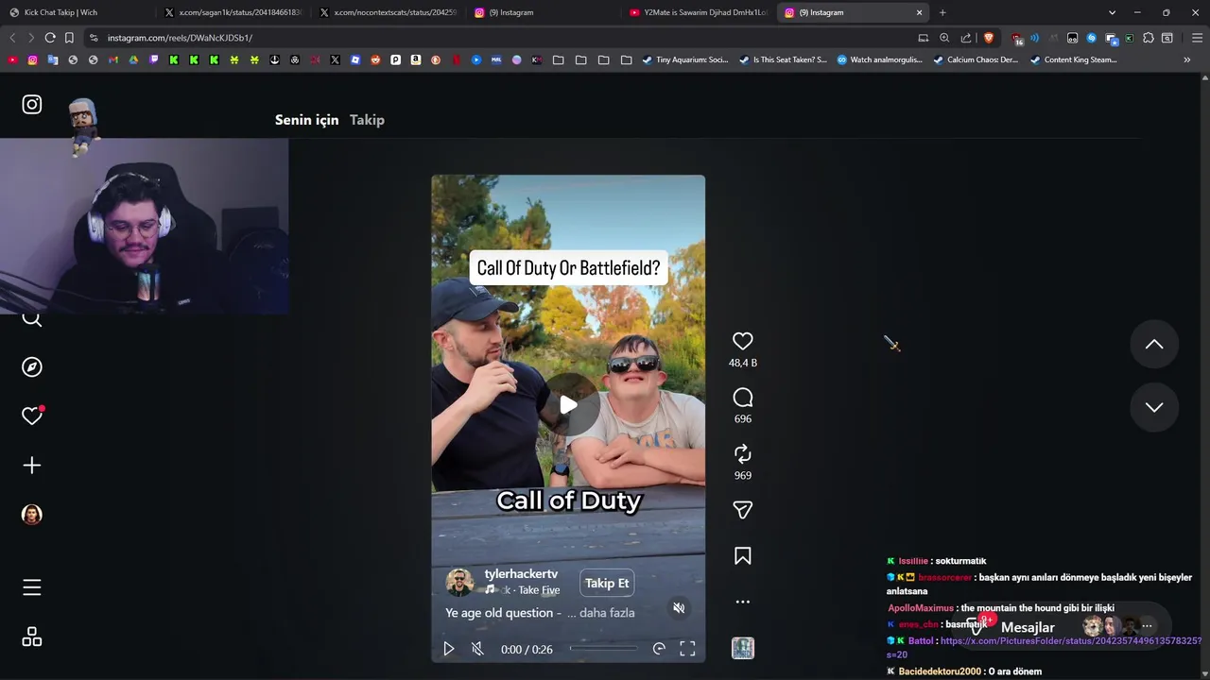Go to the next reel
This screenshot has width=1210, height=680.
tap(1154, 407)
